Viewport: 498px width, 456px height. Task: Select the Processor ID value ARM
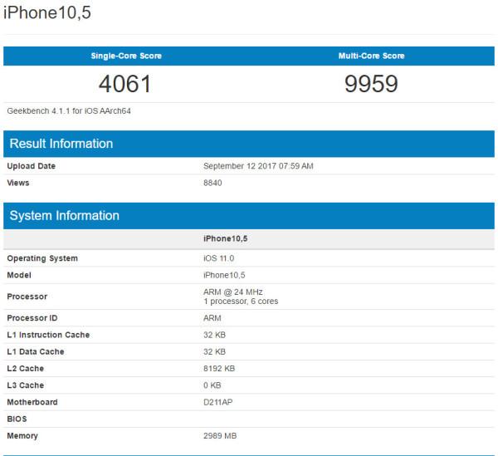click(212, 318)
